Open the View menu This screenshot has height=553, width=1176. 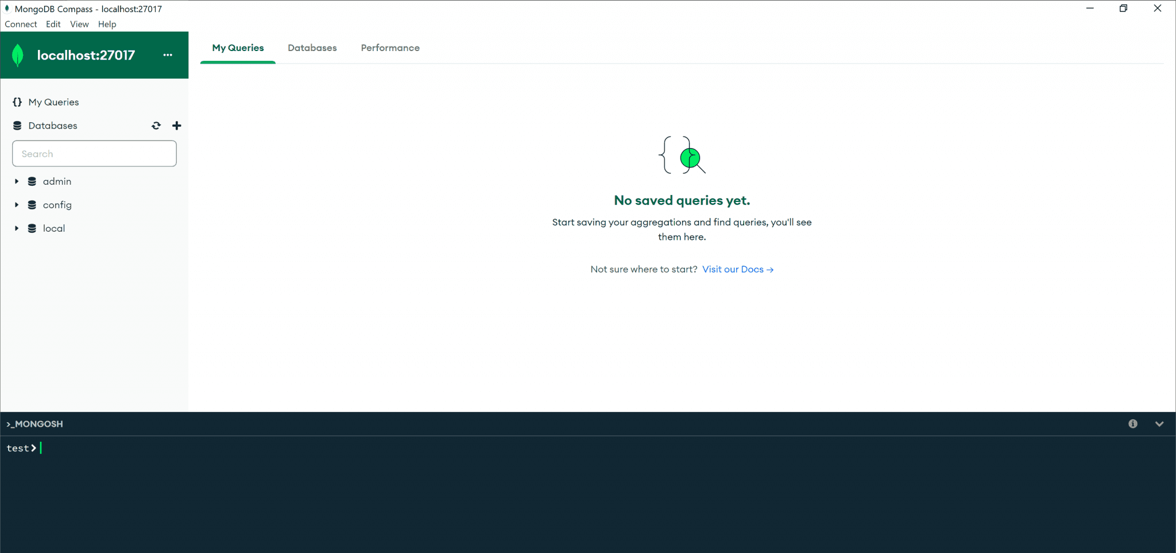point(79,24)
